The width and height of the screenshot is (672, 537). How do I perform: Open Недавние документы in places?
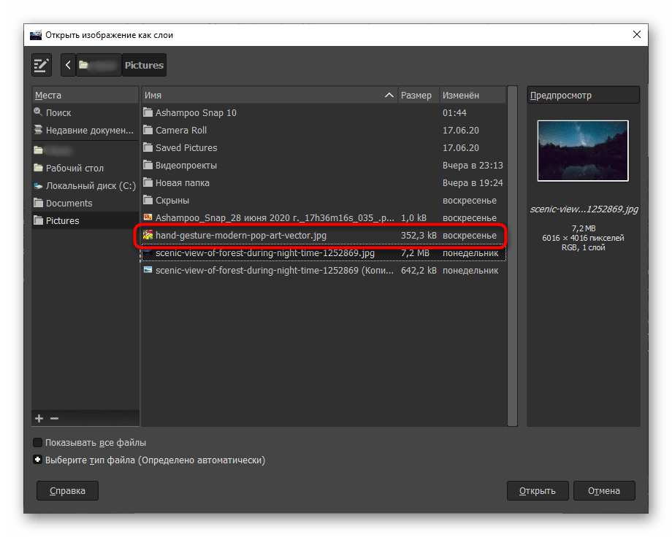pyautogui.click(x=85, y=130)
